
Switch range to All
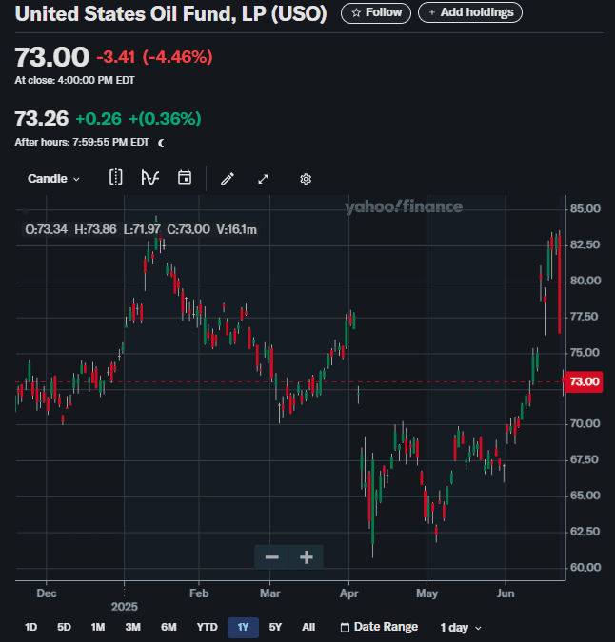pos(308,628)
